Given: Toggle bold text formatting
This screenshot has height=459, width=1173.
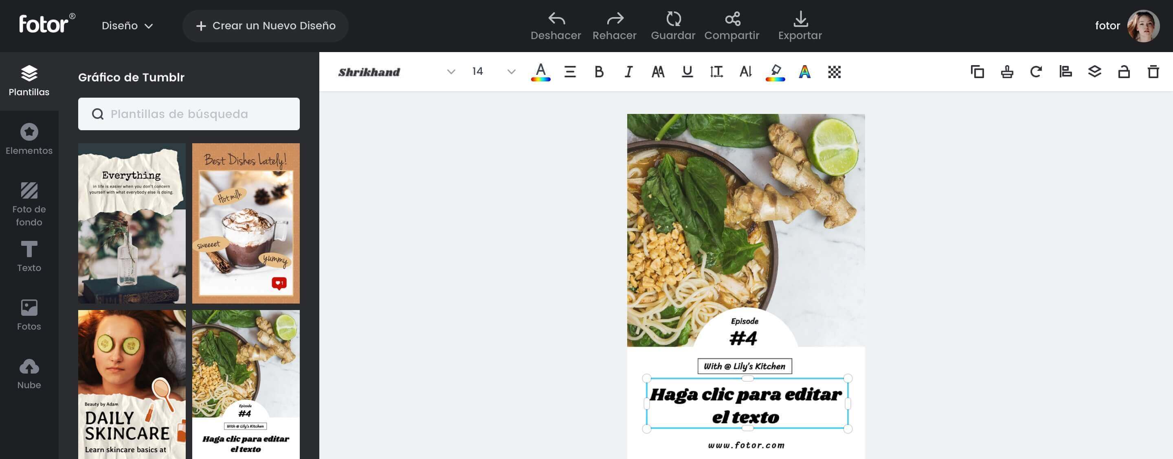Looking at the screenshot, I should [599, 72].
